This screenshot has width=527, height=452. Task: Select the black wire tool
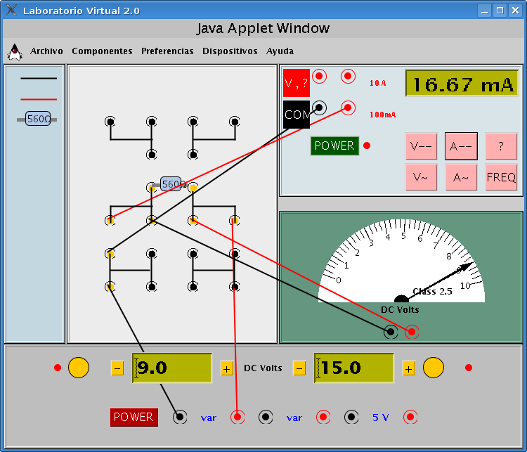coord(38,78)
